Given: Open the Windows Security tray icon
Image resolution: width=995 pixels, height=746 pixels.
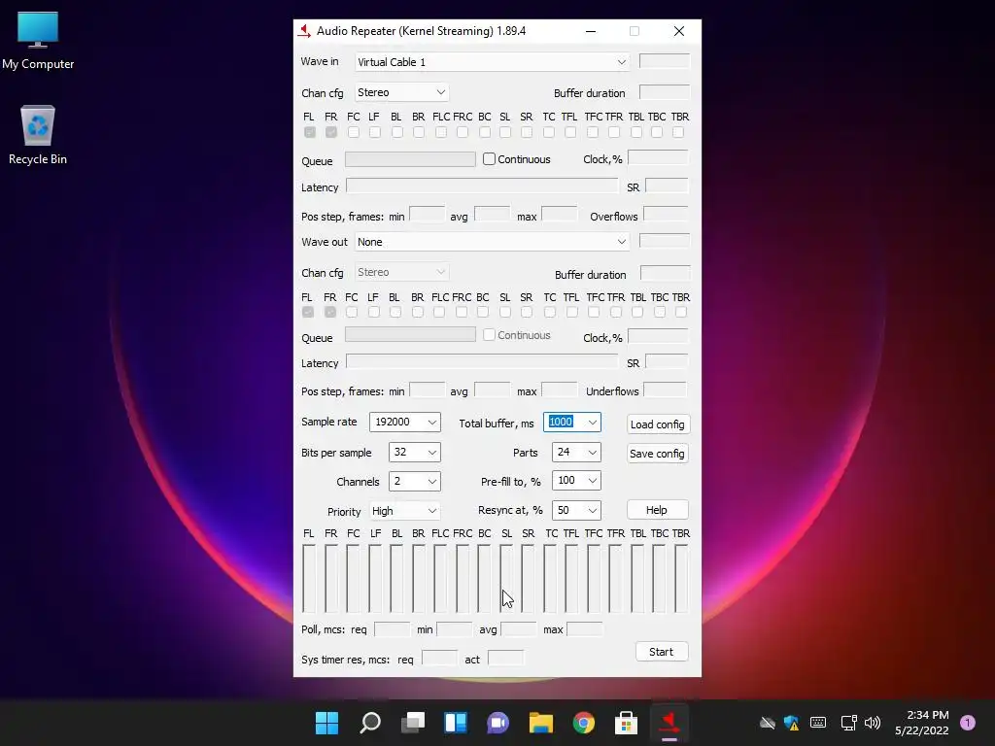Looking at the screenshot, I should coord(791,723).
